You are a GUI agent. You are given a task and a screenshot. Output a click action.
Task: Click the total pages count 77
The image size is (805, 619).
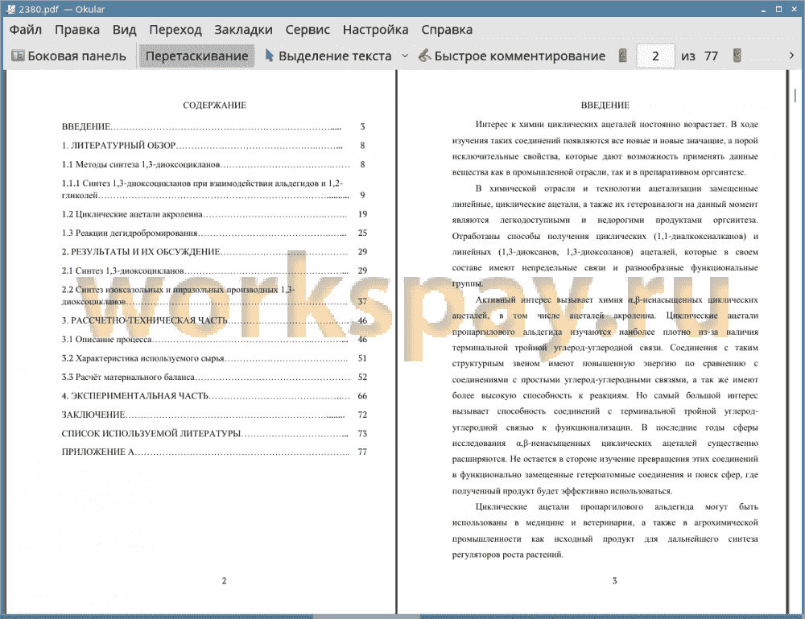pos(711,56)
